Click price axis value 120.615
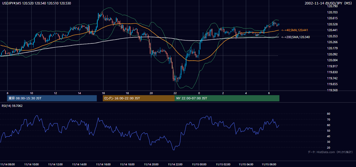This screenshot has width=356, height=167. tap(332, 18)
